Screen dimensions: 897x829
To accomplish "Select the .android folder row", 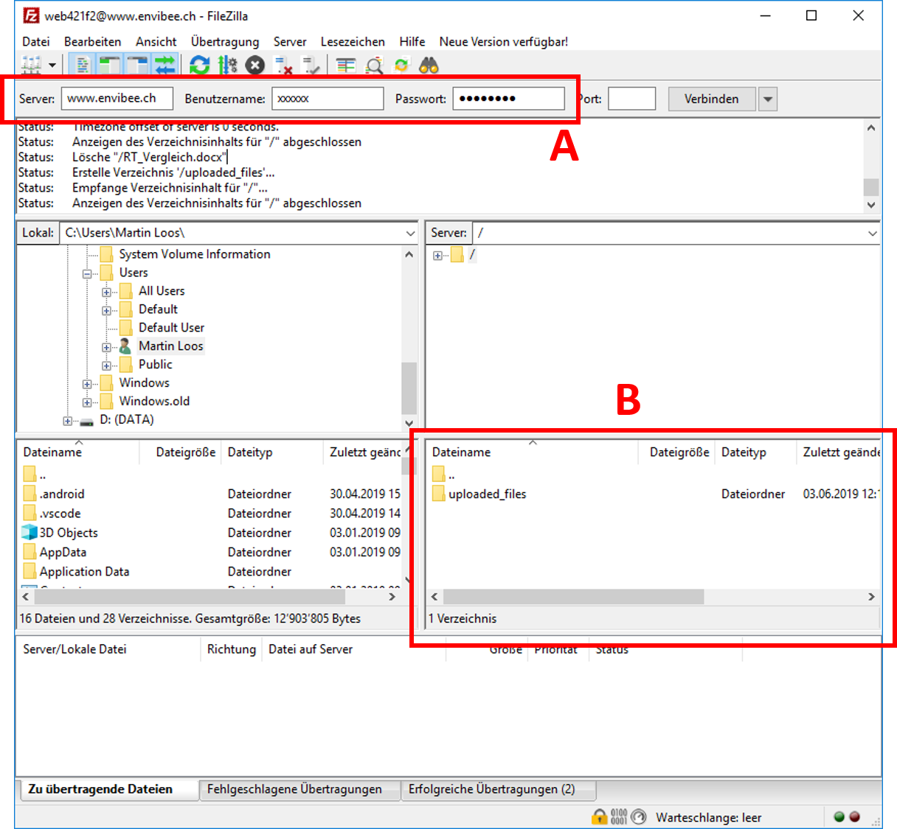I will (212, 494).
